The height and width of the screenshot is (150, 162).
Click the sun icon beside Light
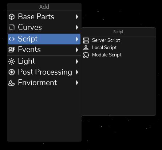pos(12,62)
